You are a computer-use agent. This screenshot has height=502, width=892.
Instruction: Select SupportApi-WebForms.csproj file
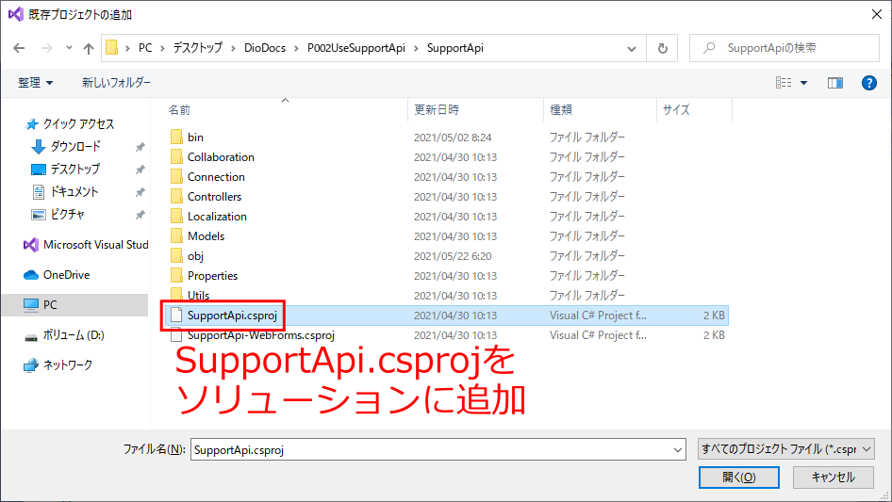pyautogui.click(x=261, y=335)
